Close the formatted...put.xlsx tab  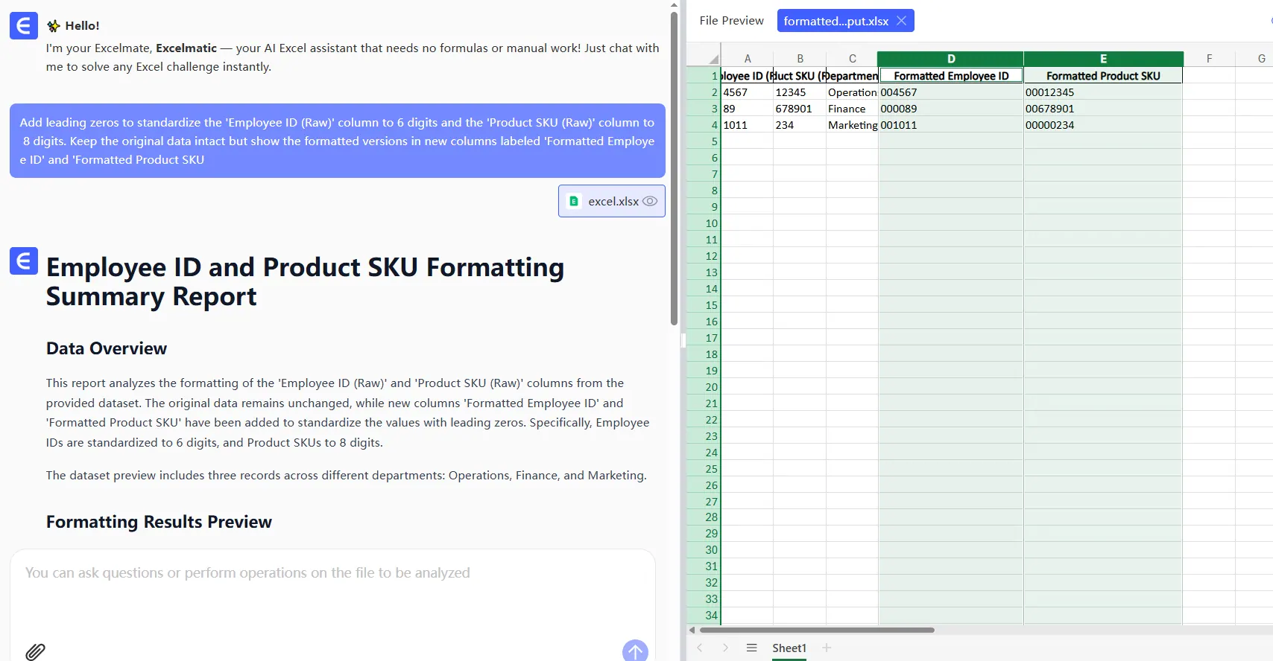point(902,21)
